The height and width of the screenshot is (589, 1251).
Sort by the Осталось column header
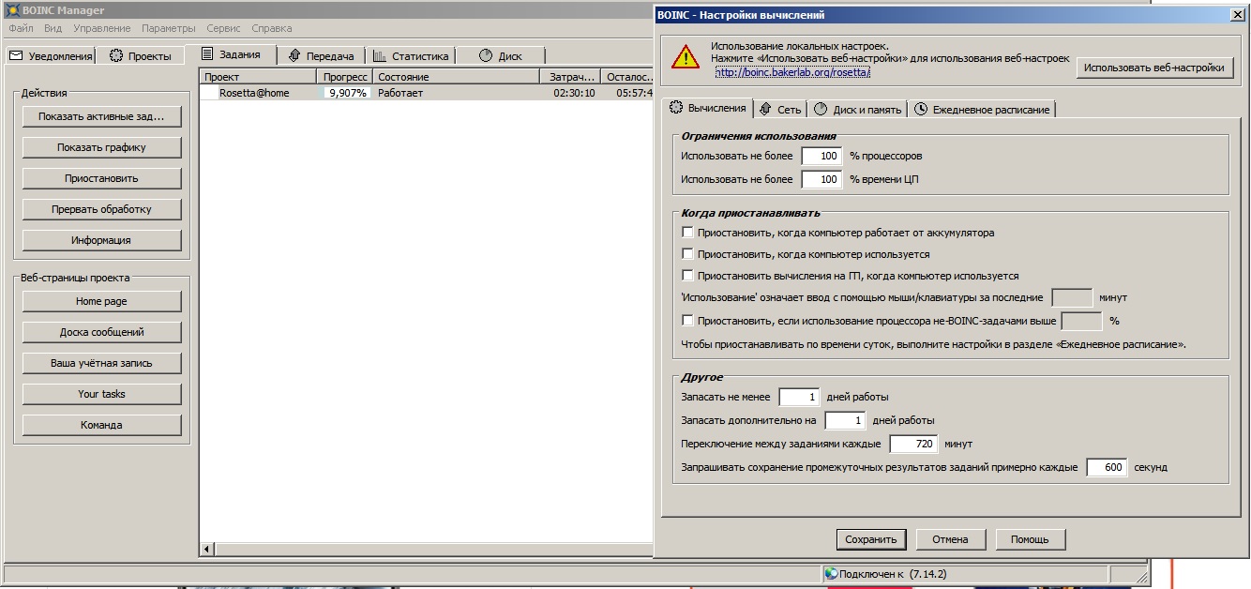pos(628,77)
